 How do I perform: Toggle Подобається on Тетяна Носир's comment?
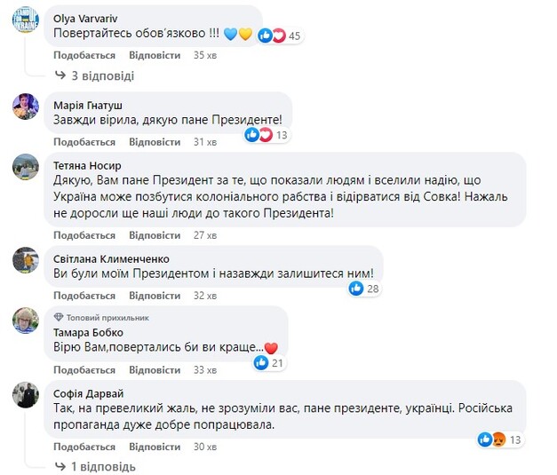[x=84, y=235]
